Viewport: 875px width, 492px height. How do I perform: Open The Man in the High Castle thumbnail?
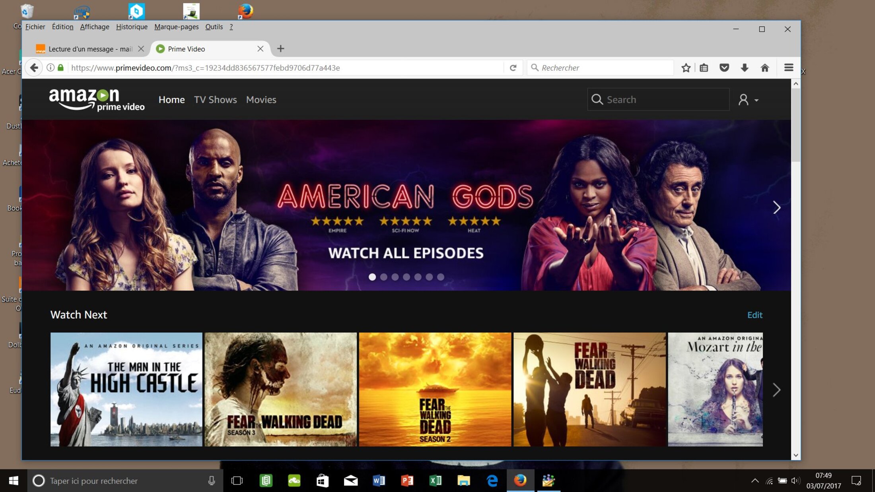pyautogui.click(x=126, y=389)
